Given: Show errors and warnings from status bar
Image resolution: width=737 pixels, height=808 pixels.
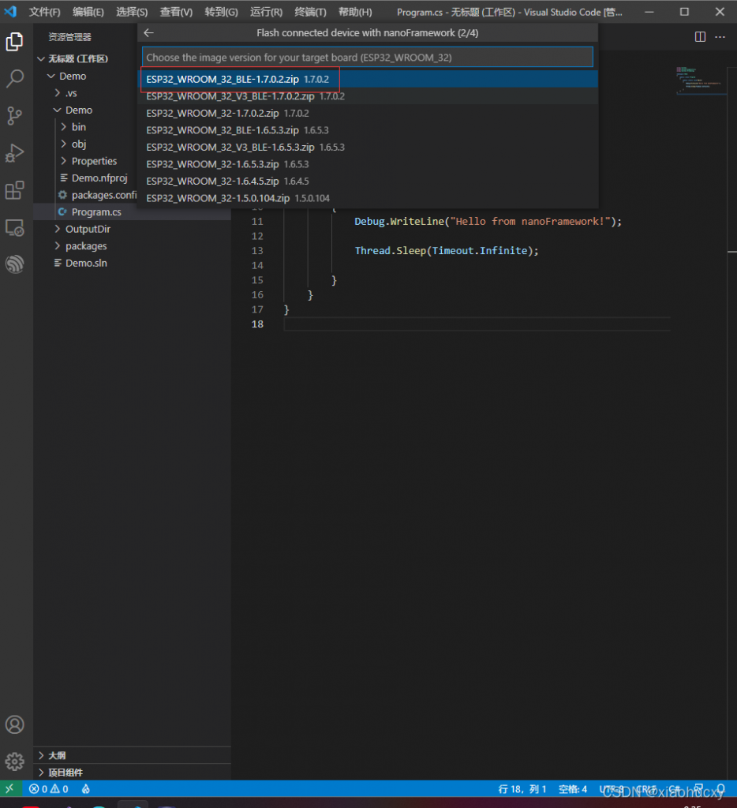Looking at the screenshot, I should [48, 789].
